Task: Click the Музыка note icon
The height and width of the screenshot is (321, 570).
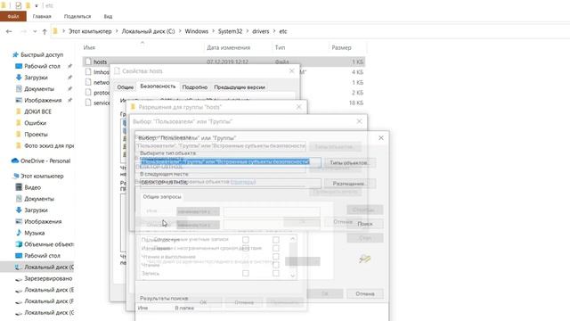Action: click(x=19, y=233)
